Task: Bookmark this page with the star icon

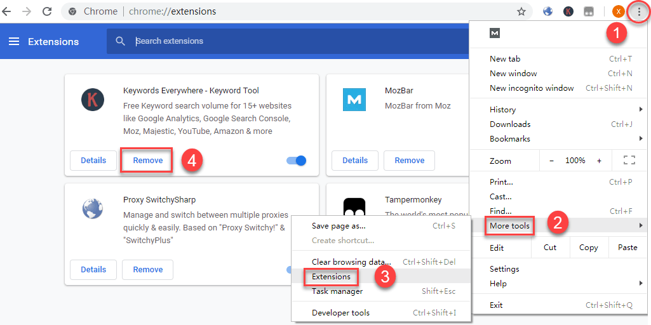Action: tap(521, 11)
